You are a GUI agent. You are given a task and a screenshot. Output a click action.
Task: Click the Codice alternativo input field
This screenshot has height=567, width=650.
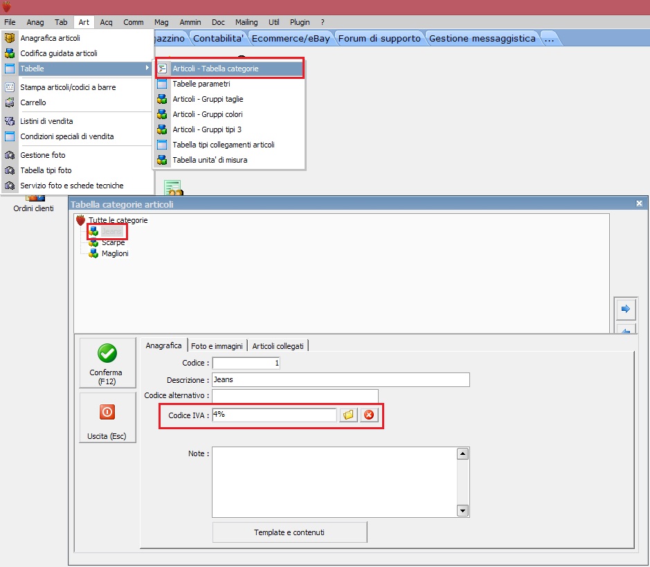[x=295, y=395]
